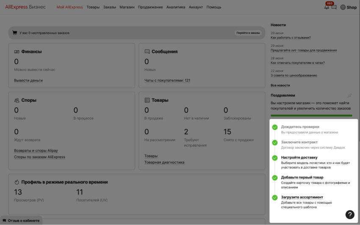Click the Shop avatar icon

click(x=343, y=7)
